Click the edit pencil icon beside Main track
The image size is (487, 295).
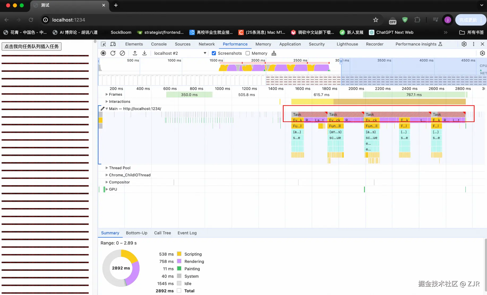[102, 109]
